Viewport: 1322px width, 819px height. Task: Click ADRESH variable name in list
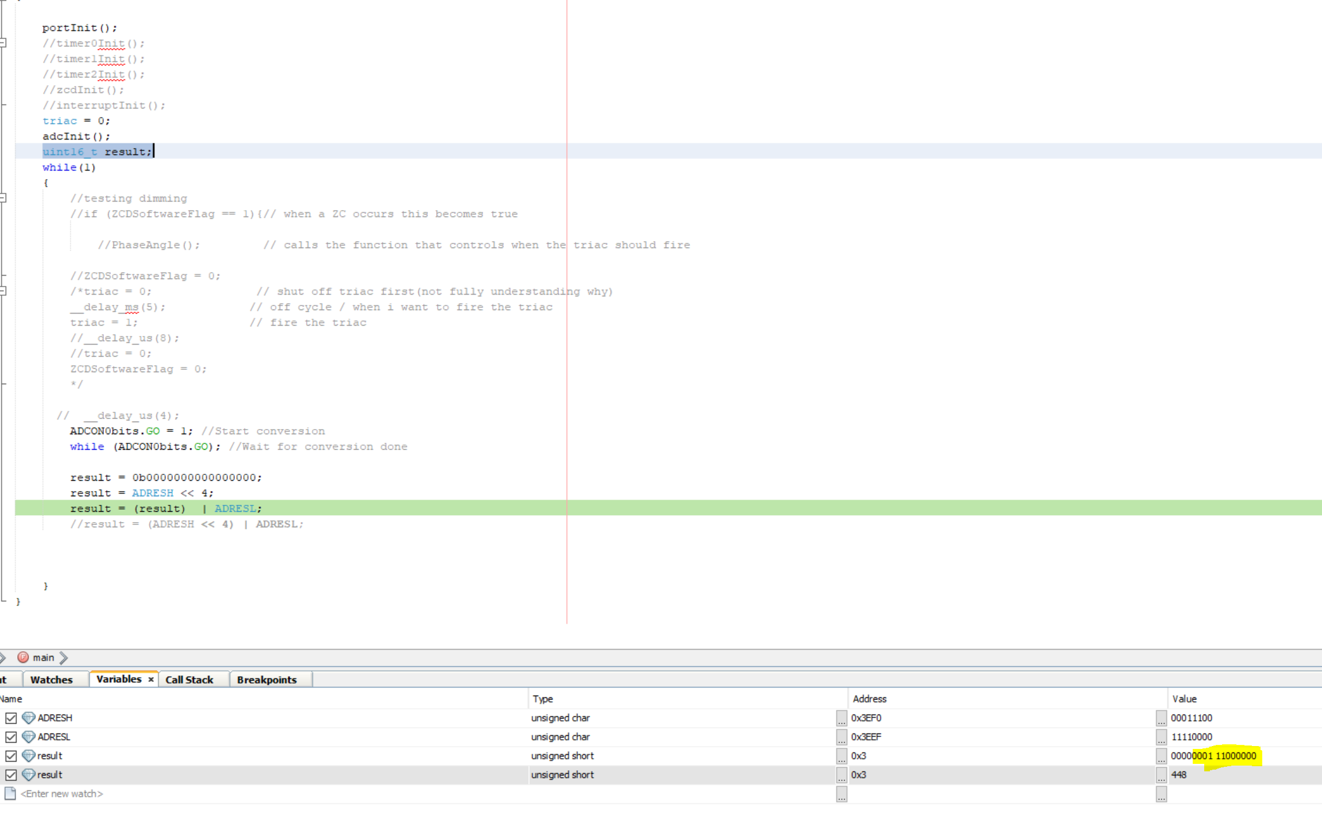[53, 717]
